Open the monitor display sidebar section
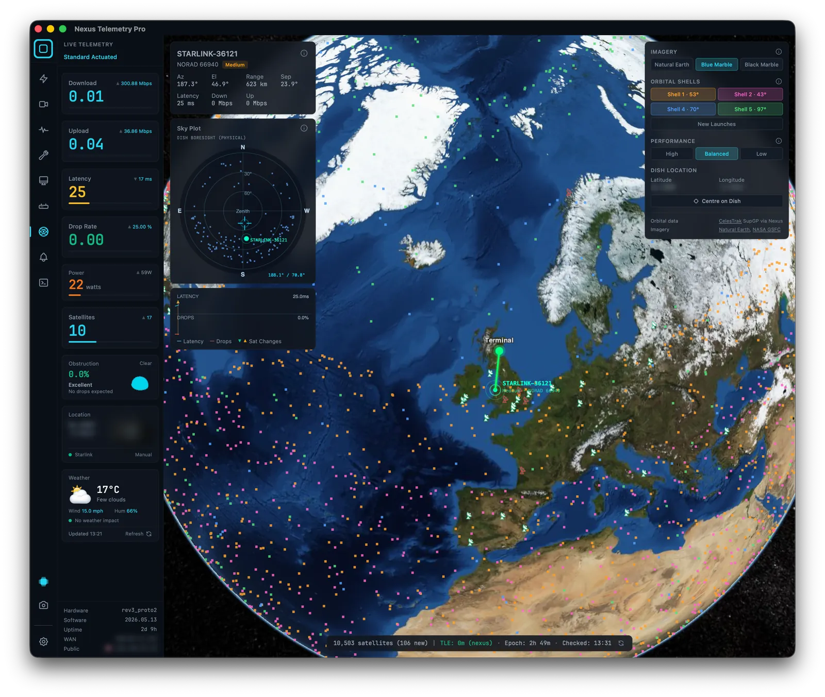The image size is (825, 697). pos(43,181)
